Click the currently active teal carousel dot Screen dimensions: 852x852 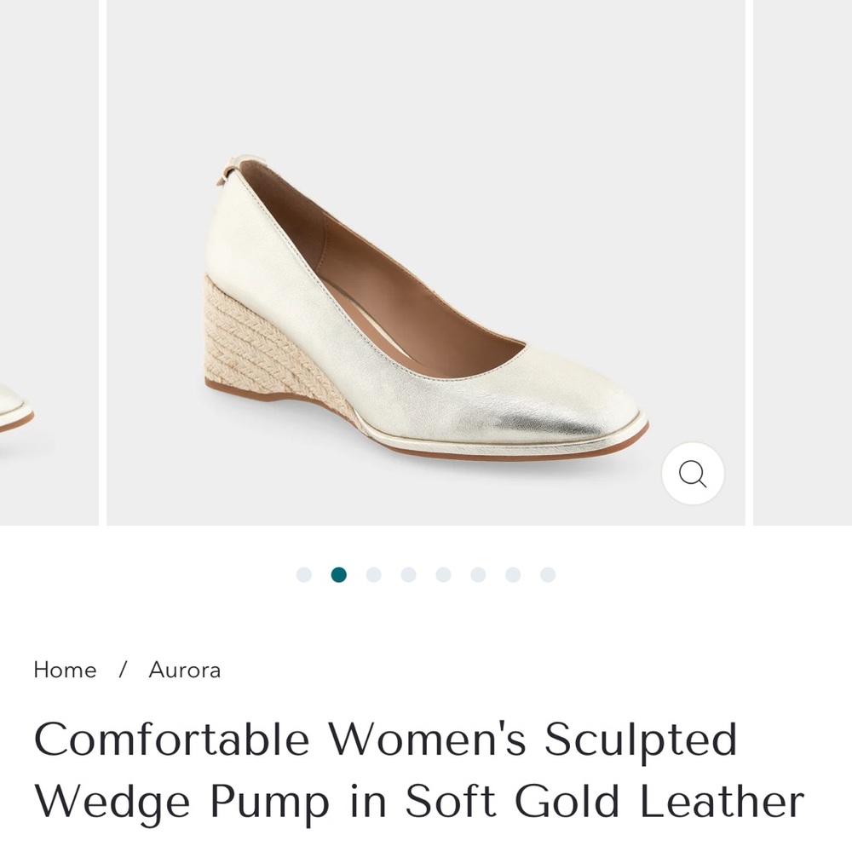339,574
